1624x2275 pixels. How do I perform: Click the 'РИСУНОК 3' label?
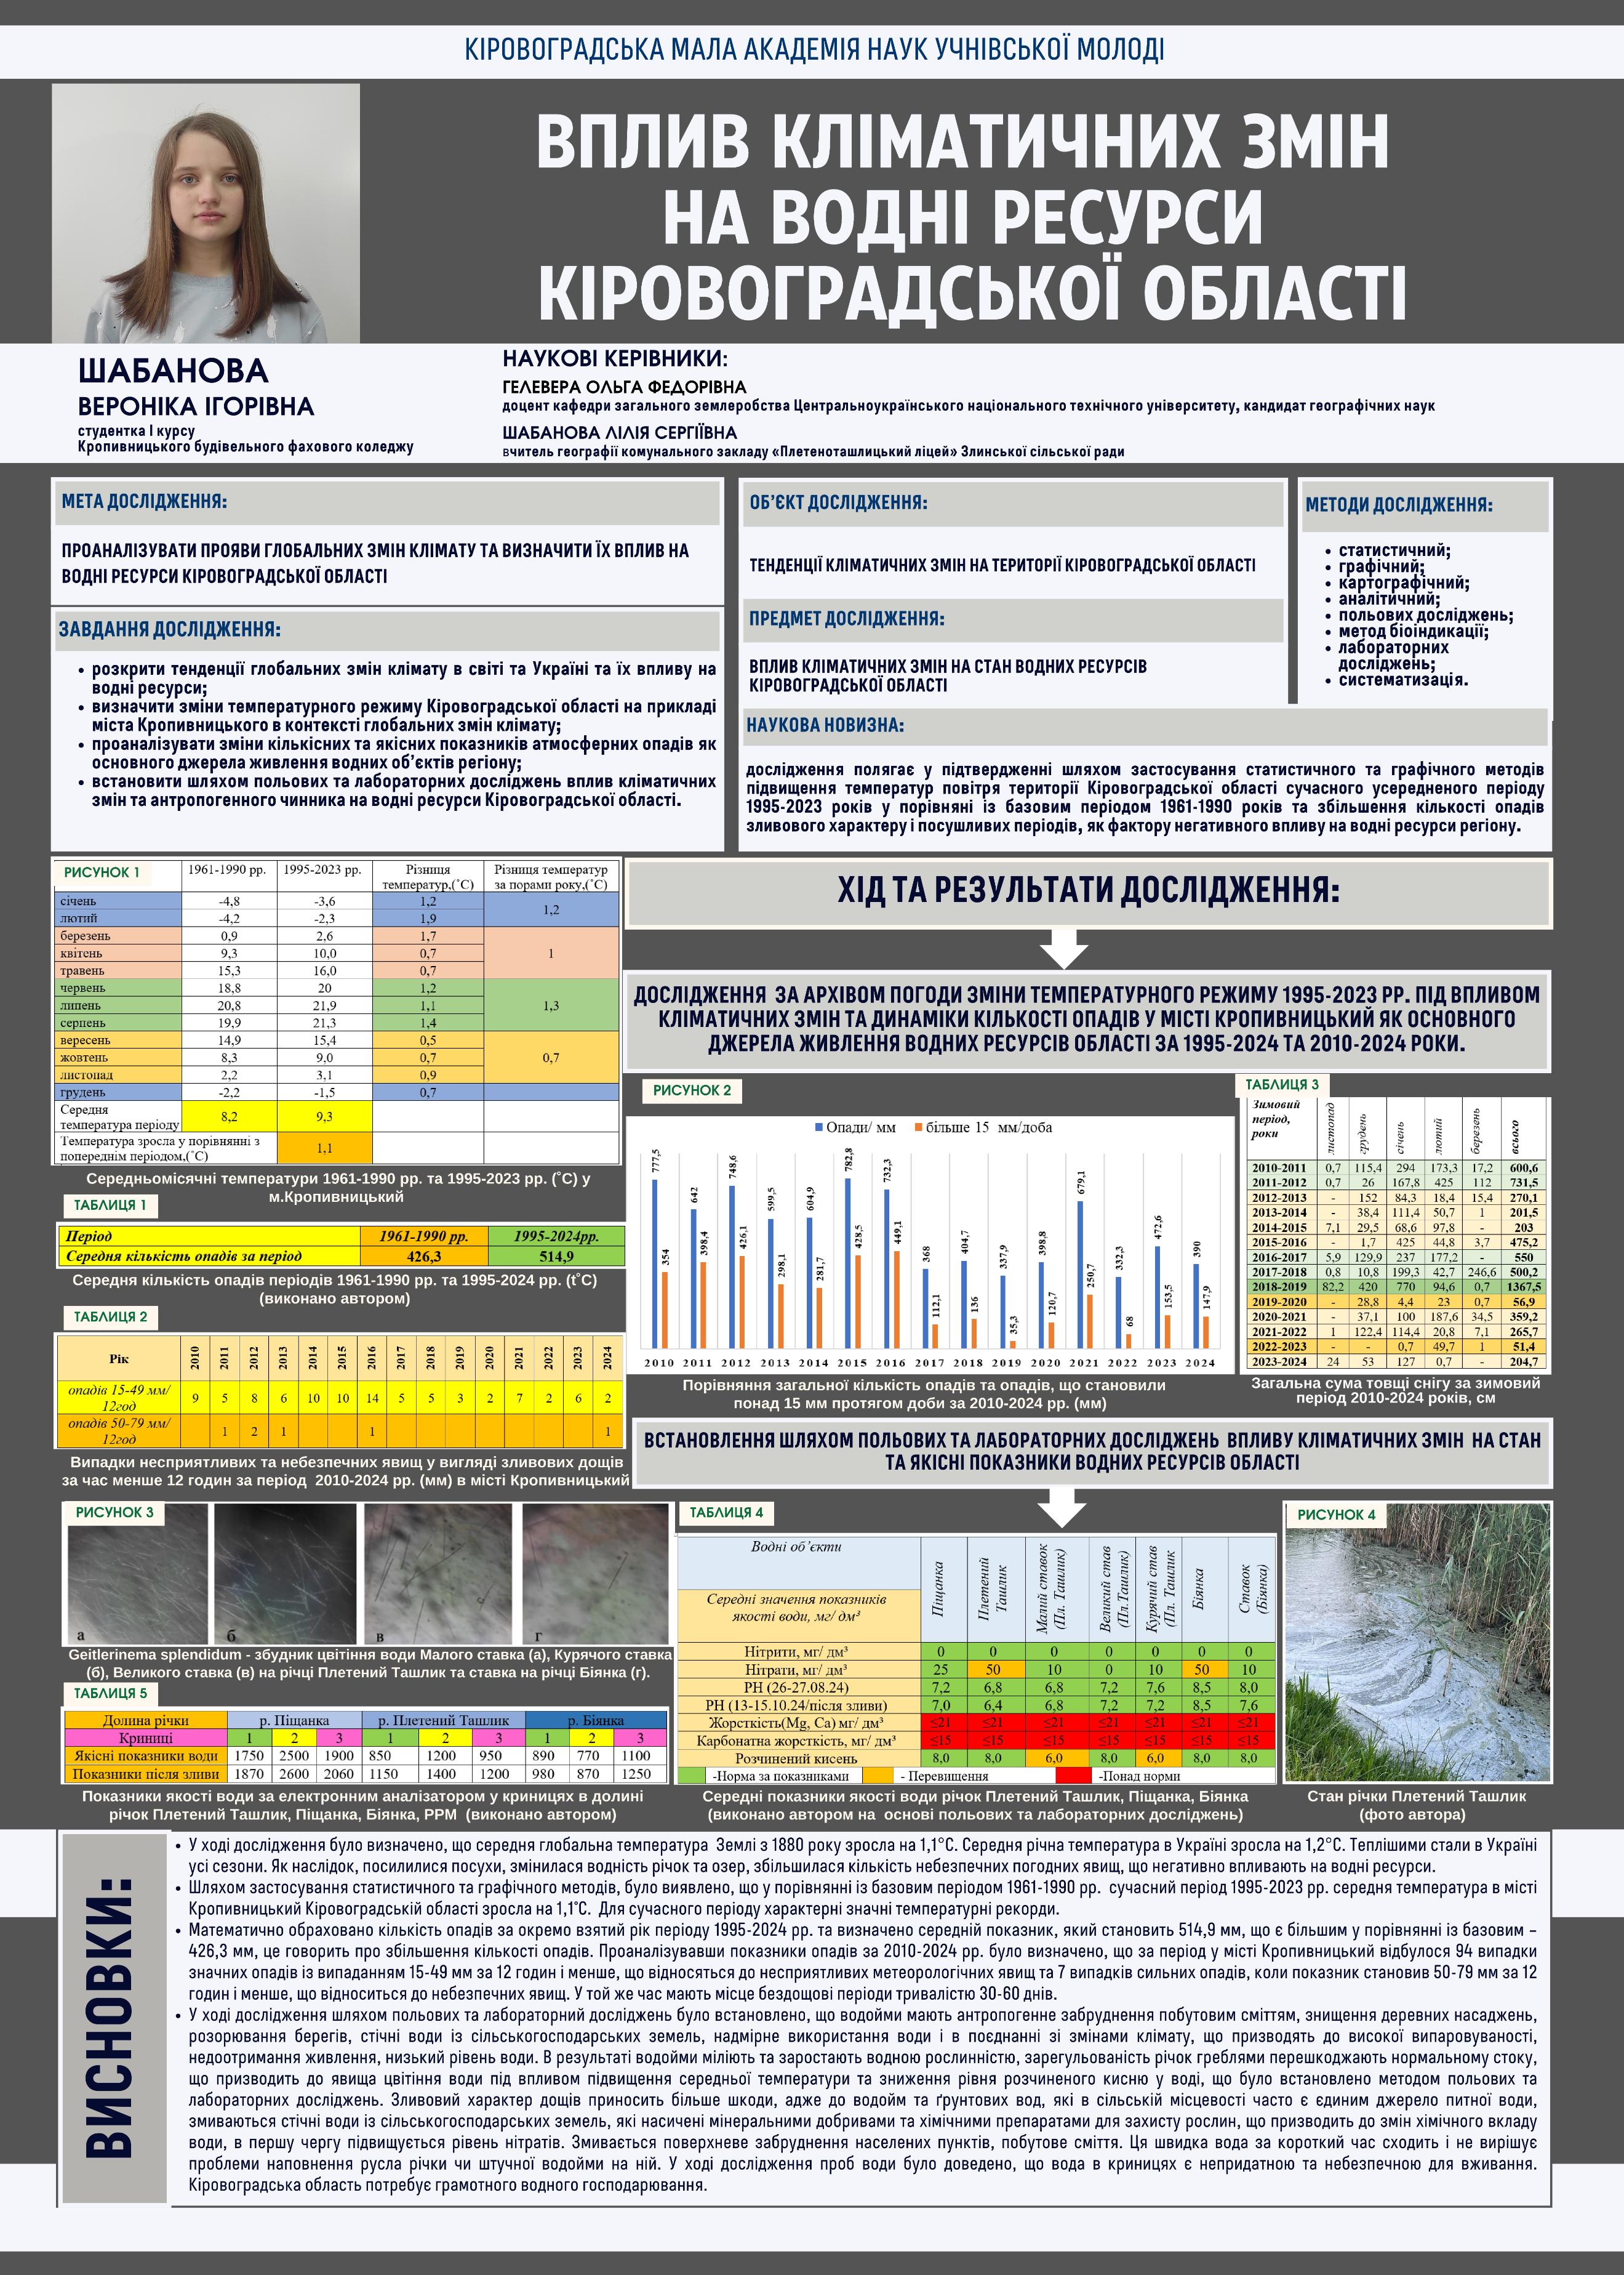pos(115,1513)
